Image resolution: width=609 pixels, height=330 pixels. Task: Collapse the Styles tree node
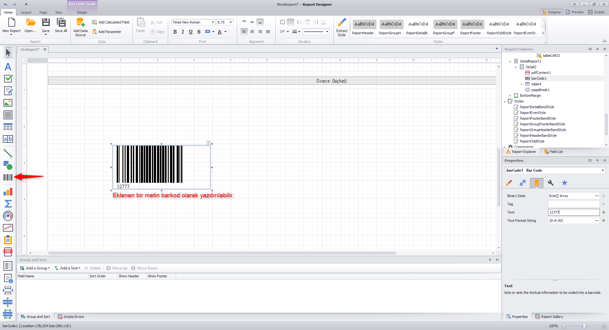(504, 102)
